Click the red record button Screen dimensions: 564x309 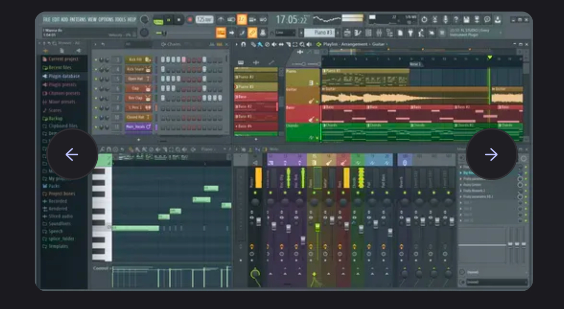(189, 20)
